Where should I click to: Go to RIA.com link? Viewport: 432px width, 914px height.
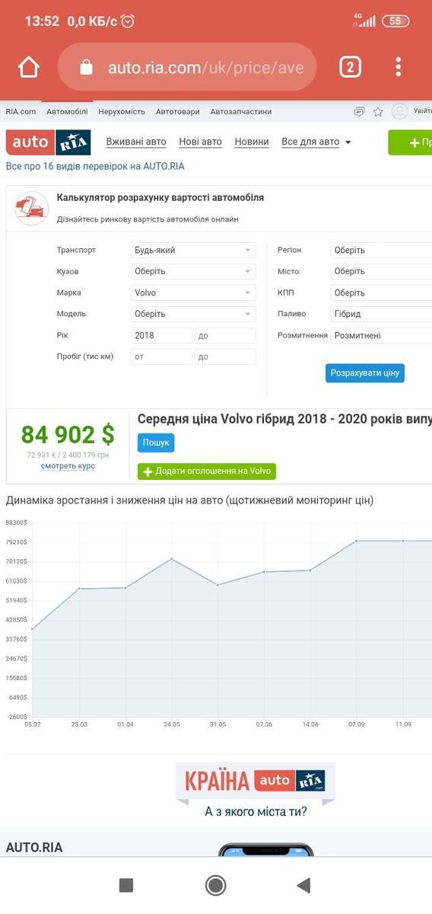pos(21,111)
